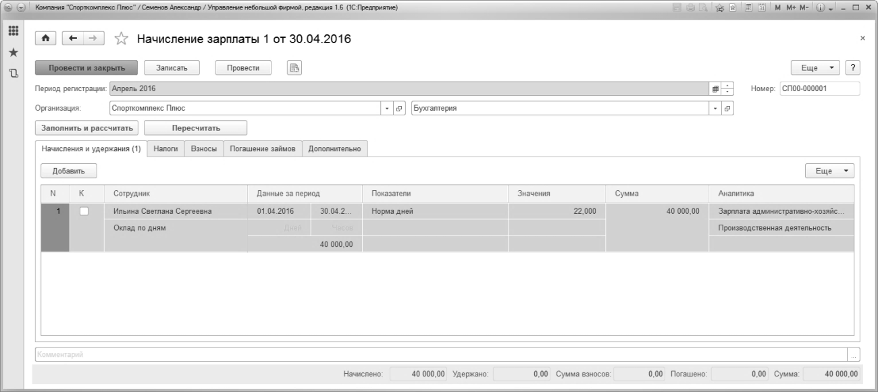Click the Начислено total field
The image size is (878, 392).
pyautogui.click(x=419, y=373)
